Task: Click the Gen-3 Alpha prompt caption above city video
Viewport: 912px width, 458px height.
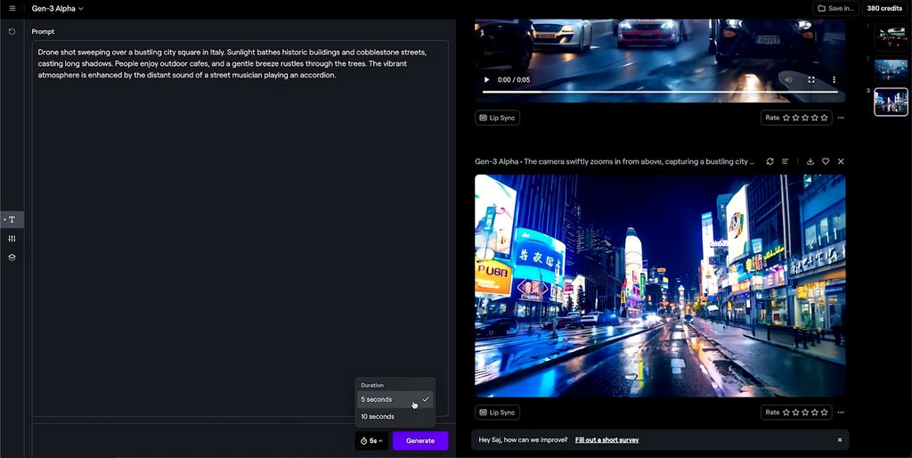Action: pos(615,161)
